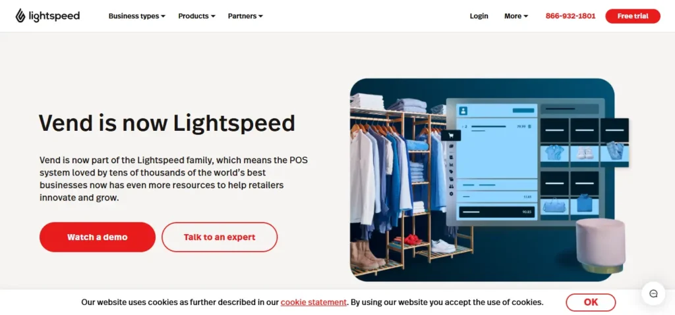The image size is (675, 315).
Task: Expand the Partners dropdown menu
Action: 245,16
